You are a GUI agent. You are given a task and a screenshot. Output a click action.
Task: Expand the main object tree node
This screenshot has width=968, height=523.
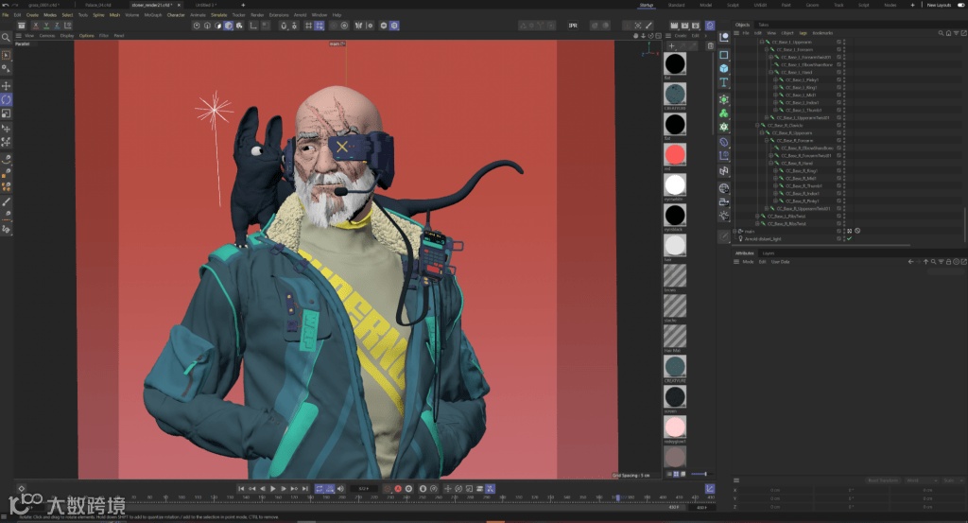tap(735, 231)
